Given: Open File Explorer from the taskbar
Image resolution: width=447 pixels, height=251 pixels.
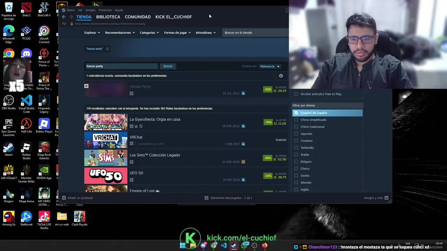Looking at the screenshot, I should point(193,245).
